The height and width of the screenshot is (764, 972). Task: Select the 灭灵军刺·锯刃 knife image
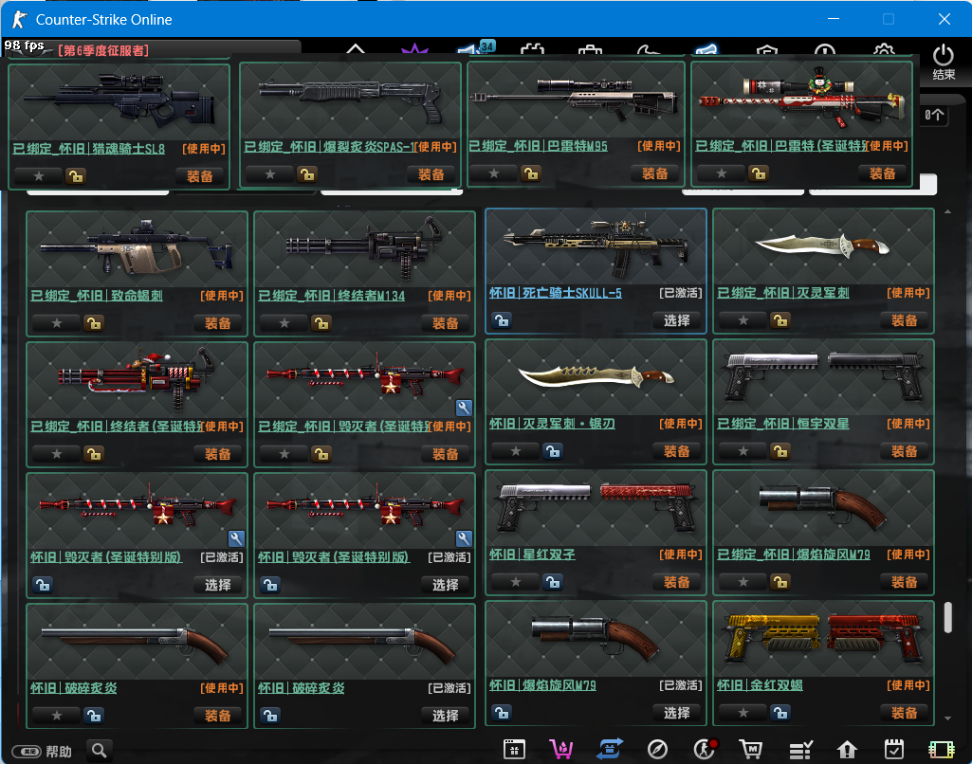pyautogui.click(x=596, y=377)
